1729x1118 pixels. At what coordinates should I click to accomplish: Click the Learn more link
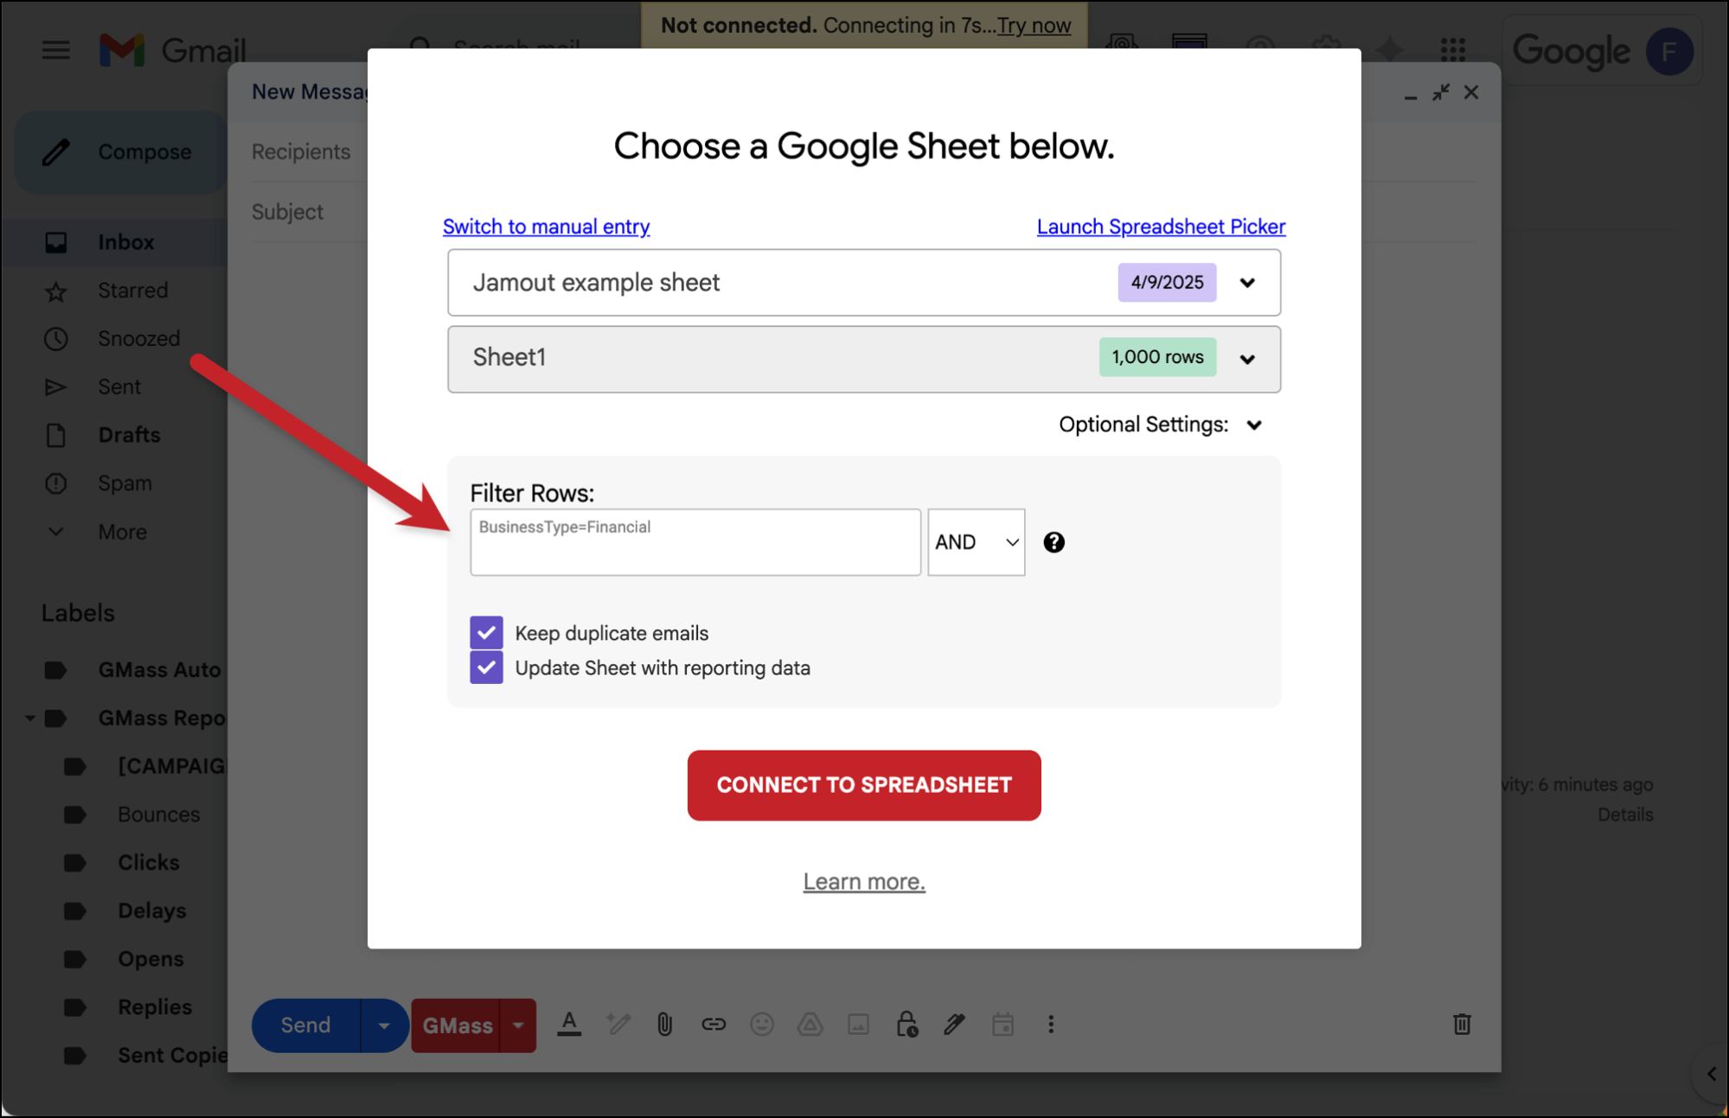pos(864,881)
